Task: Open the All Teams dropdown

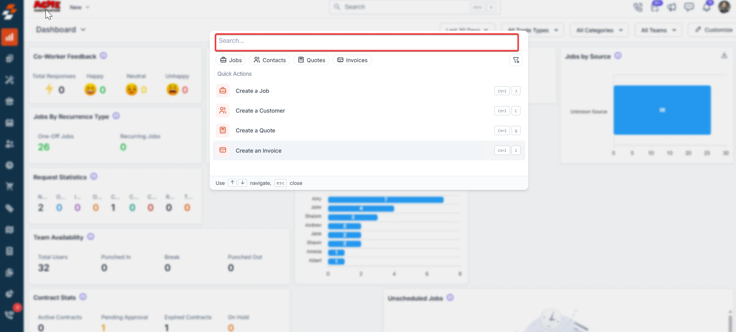Action: tap(658, 30)
